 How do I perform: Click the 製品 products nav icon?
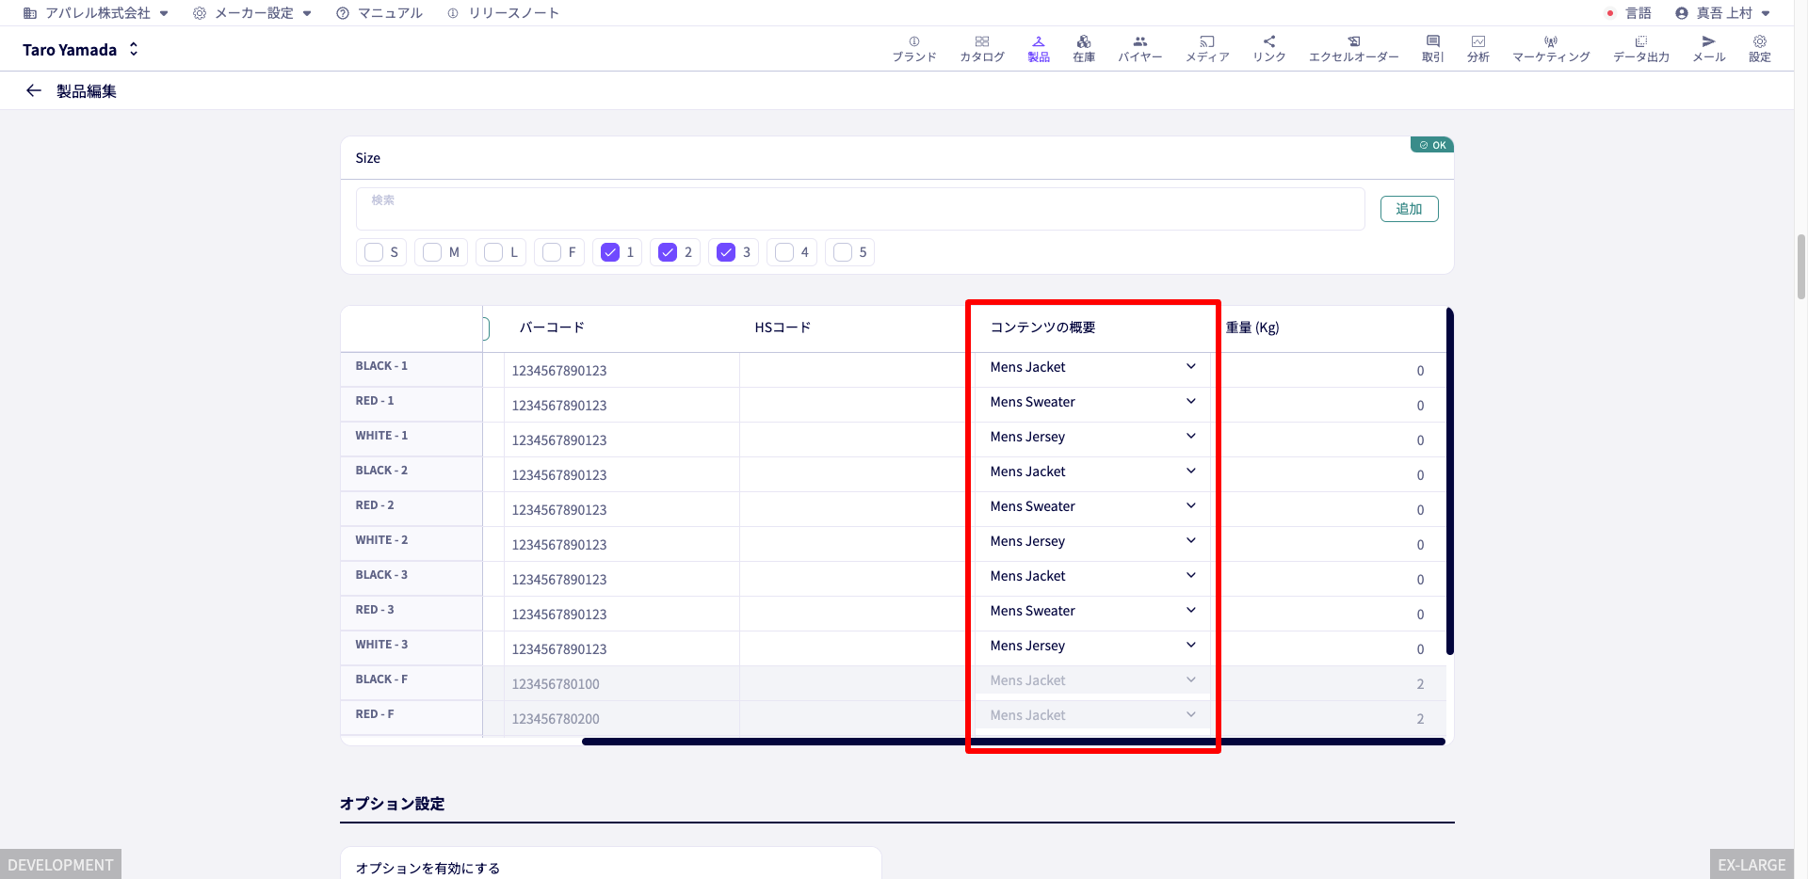pos(1038,49)
